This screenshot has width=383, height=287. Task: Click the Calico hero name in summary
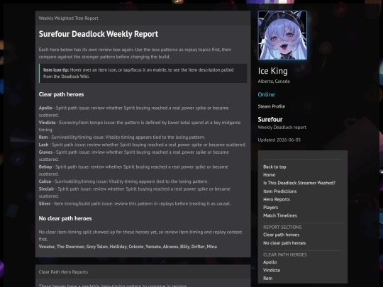point(45,181)
